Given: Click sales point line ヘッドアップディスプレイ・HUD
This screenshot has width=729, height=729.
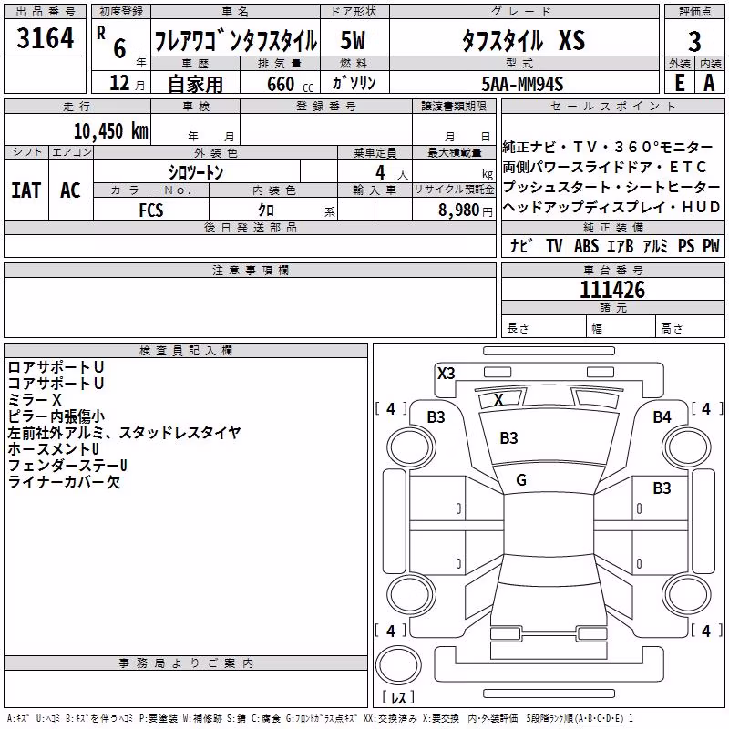Looking at the screenshot, I should click(611, 207).
